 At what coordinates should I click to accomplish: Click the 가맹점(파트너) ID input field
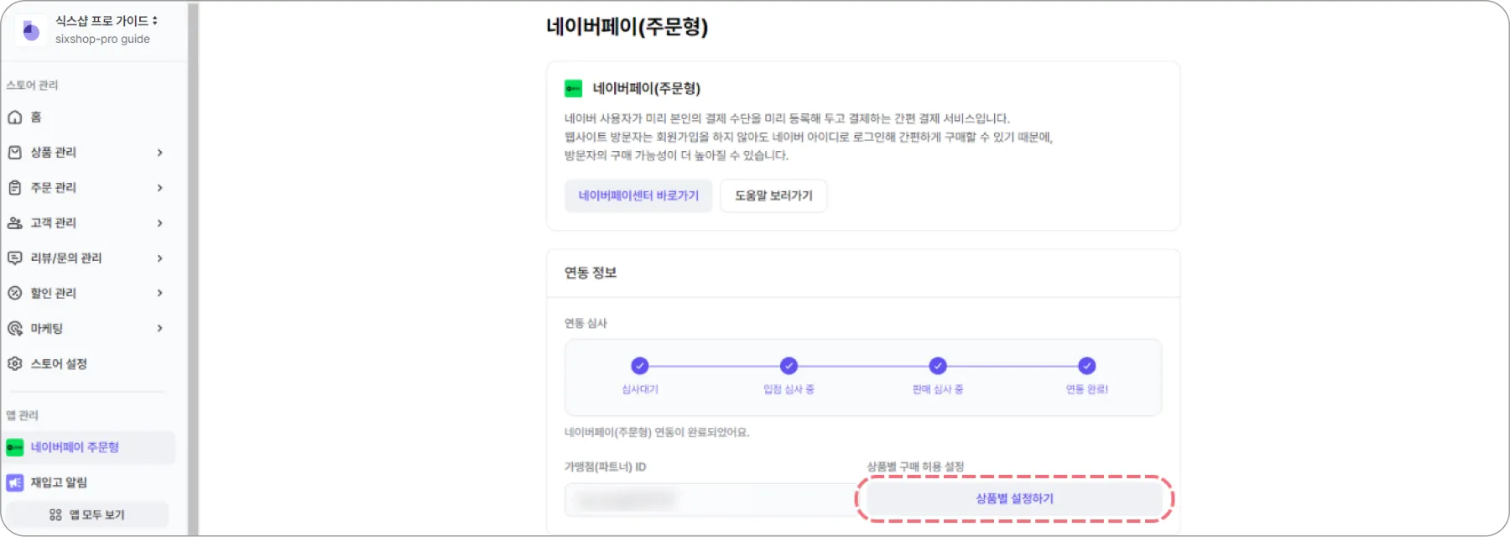pyautogui.click(x=711, y=500)
